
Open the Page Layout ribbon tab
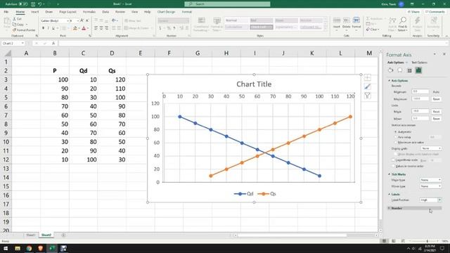click(67, 12)
